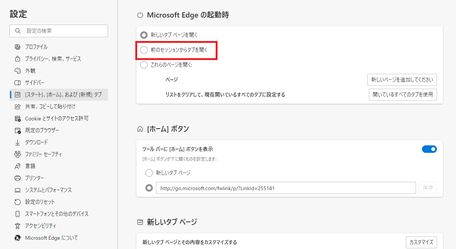Click the 設定のリセット reset icon
Screen dimensions: 456x249
17,202
